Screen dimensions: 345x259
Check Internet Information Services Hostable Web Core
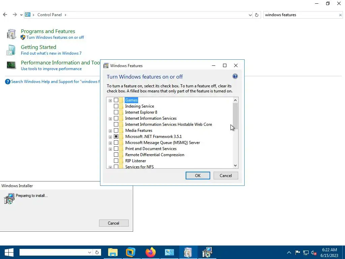(x=116, y=124)
